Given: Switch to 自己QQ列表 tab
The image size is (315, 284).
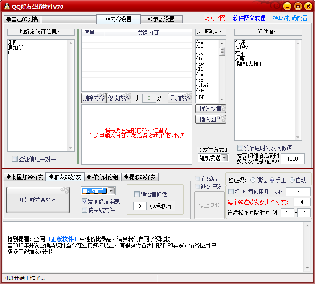Looking at the screenshot, I should pos(22,19).
